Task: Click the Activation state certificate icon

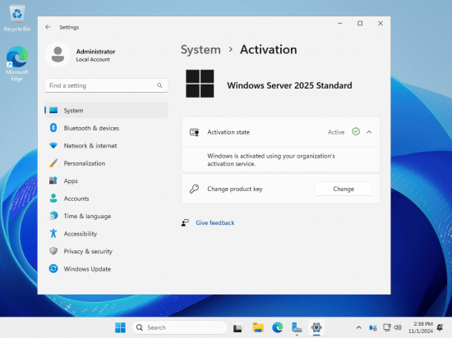Action: point(194,132)
